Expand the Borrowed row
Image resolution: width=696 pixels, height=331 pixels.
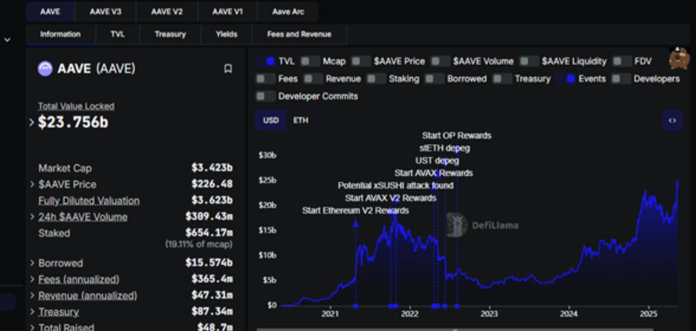click(x=32, y=263)
